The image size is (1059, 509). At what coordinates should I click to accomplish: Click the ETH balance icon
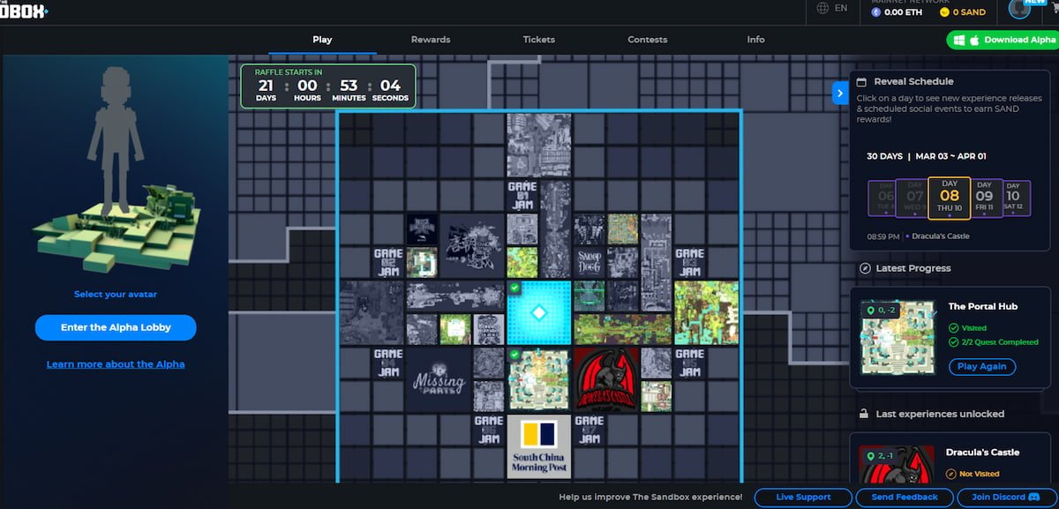pyautogui.click(x=876, y=12)
